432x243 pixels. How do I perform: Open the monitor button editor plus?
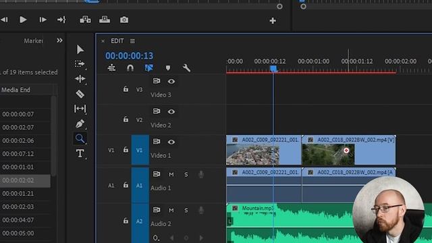pyautogui.click(x=273, y=21)
